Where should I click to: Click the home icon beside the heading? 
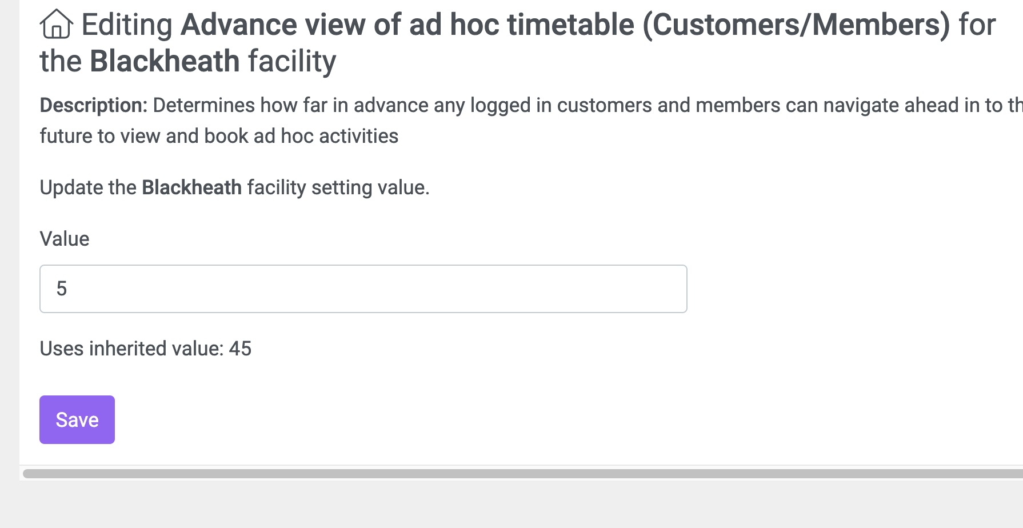click(x=56, y=25)
